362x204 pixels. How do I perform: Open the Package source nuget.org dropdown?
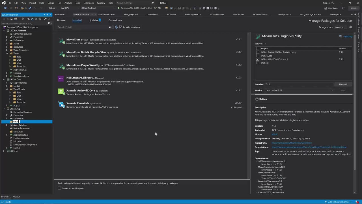coord(341,27)
